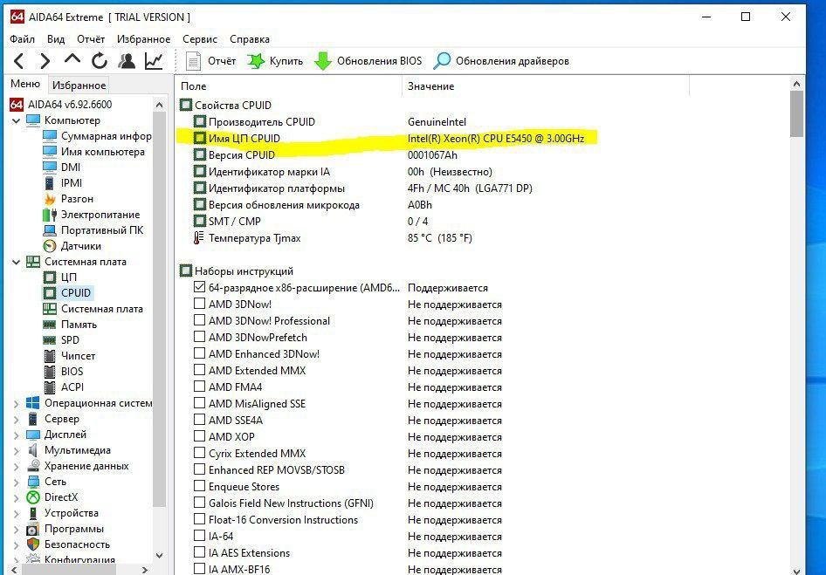
Task: Select the Память memory icon
Action: coord(50,325)
